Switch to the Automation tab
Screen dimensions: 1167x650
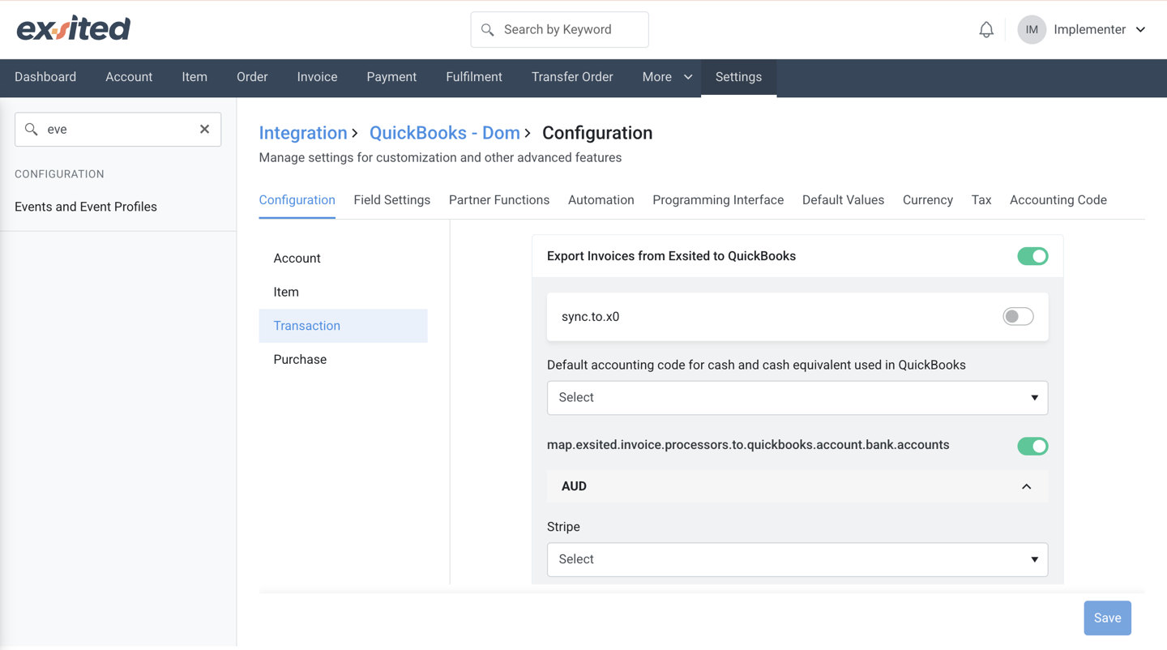(601, 200)
